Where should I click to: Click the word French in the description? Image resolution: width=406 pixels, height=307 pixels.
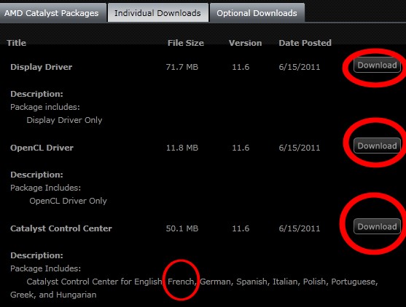[181, 282]
